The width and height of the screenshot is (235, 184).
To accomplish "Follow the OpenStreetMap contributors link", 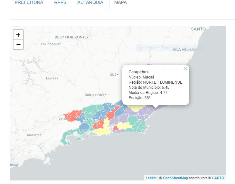I will click(175, 178).
